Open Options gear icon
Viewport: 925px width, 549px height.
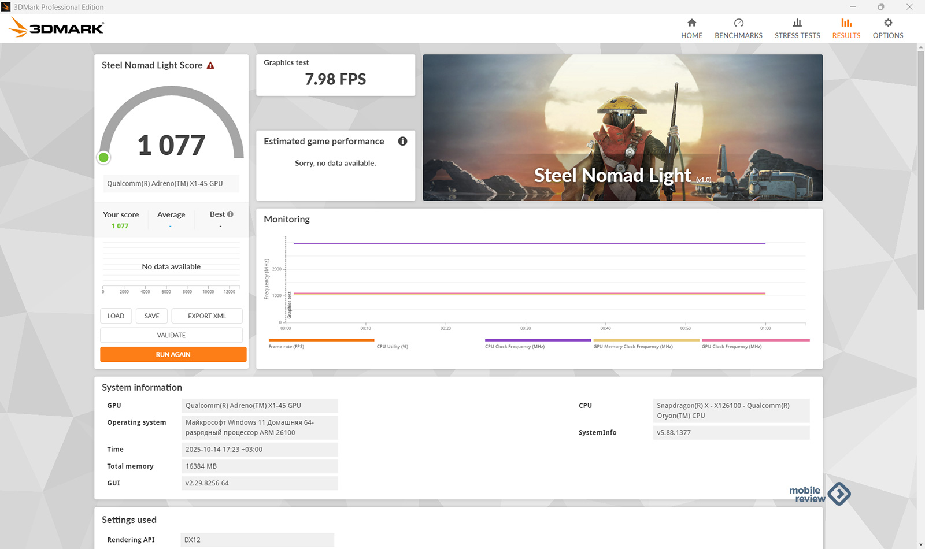(888, 23)
